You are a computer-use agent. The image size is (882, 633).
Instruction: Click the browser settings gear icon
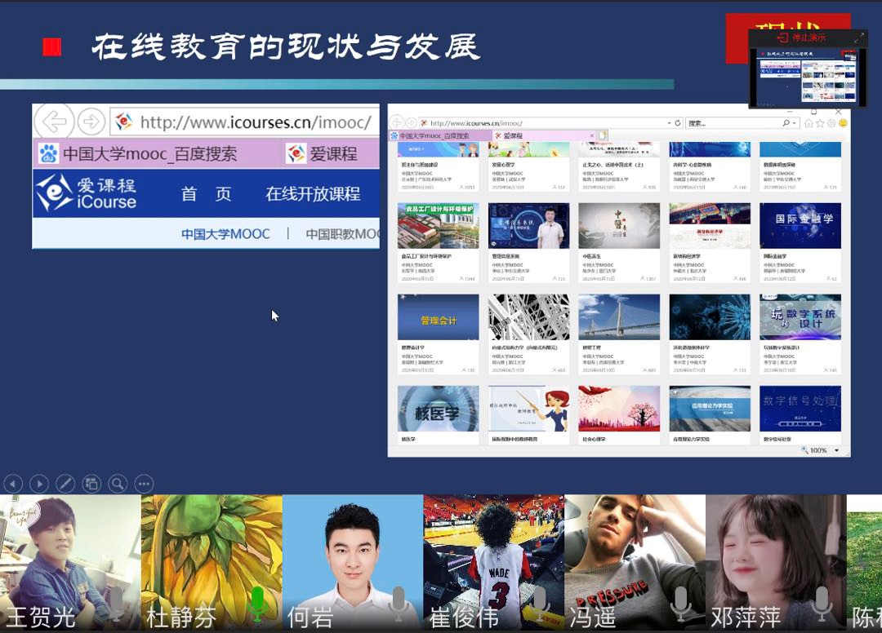click(x=831, y=123)
